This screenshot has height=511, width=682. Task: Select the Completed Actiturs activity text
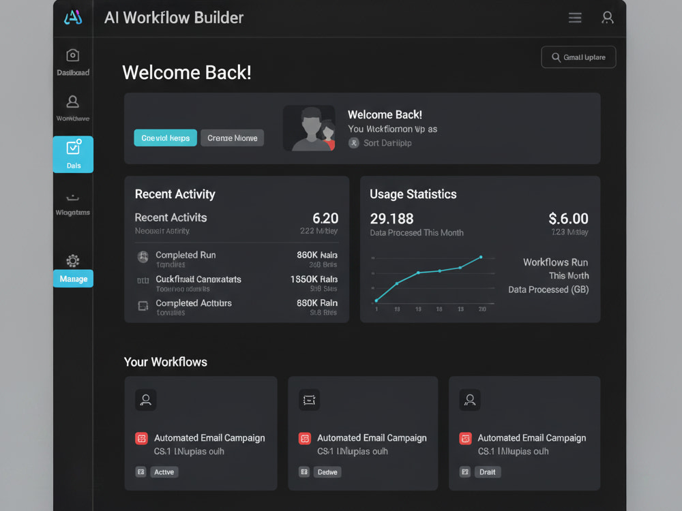click(194, 303)
